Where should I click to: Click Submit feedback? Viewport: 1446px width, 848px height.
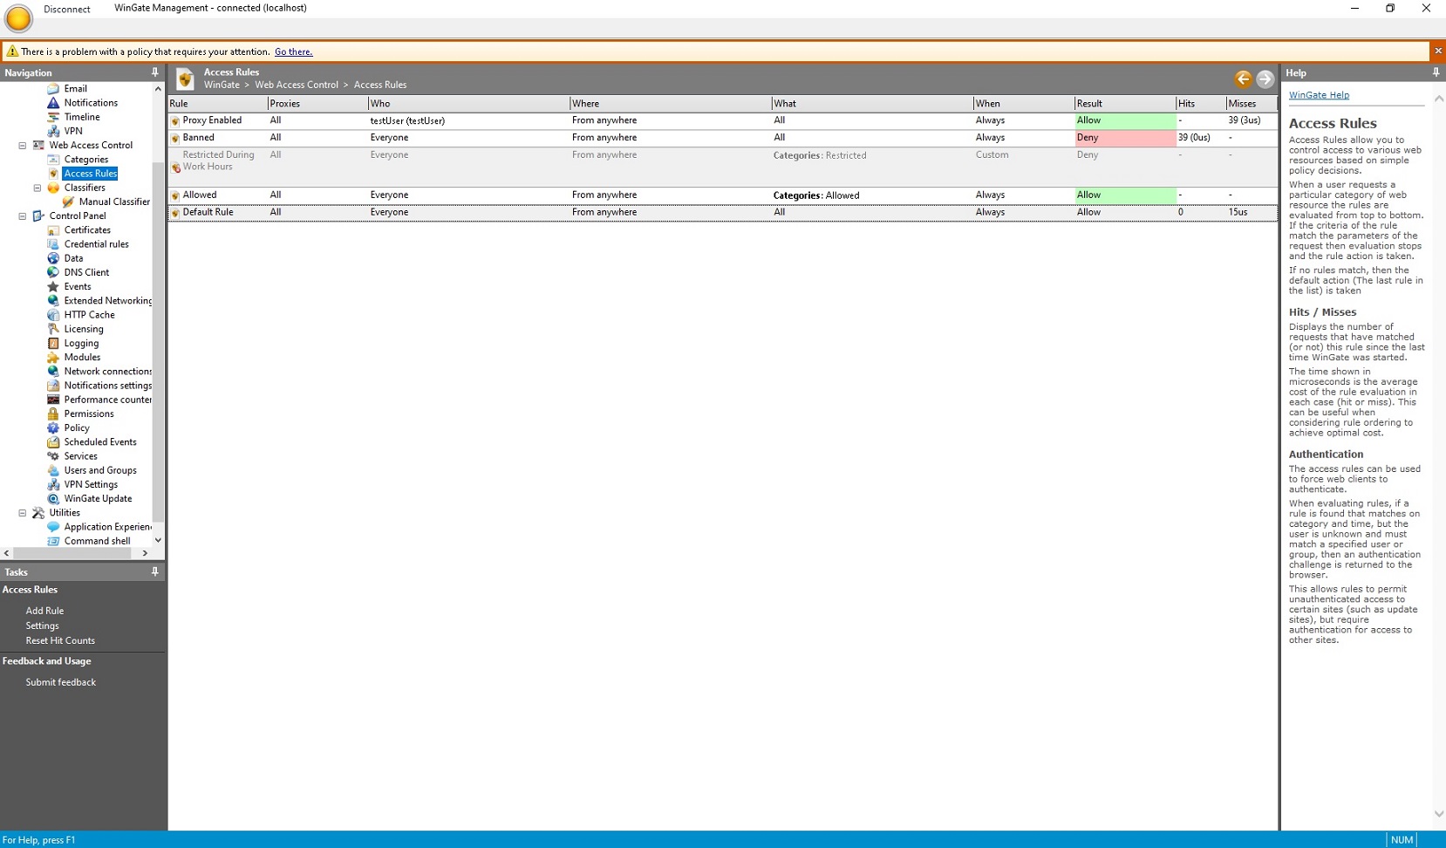tap(60, 682)
